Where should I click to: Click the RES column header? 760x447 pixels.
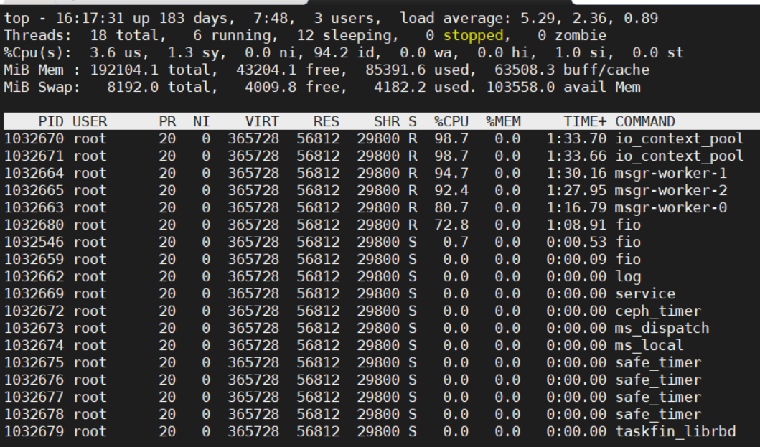[x=327, y=121]
